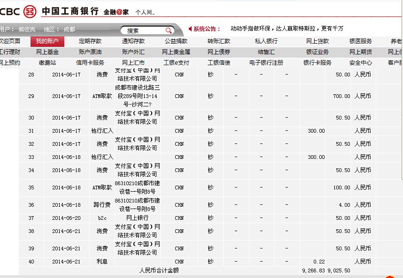Click the 成都市建设北路 address in row 29
This screenshot has height=278, width=403.
137,96
